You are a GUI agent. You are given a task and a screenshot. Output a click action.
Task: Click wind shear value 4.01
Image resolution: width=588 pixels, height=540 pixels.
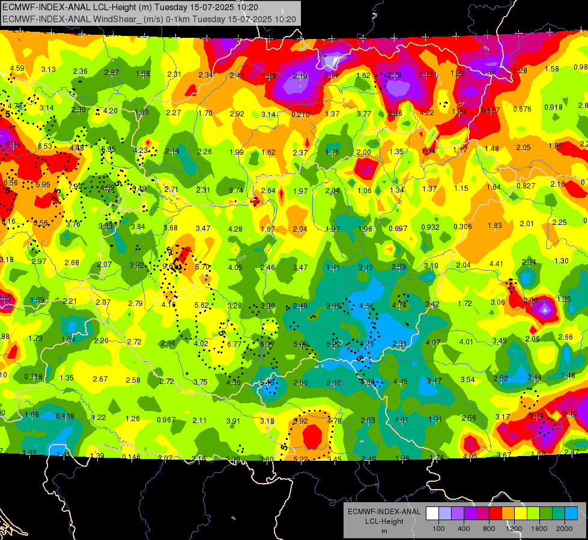point(466,341)
